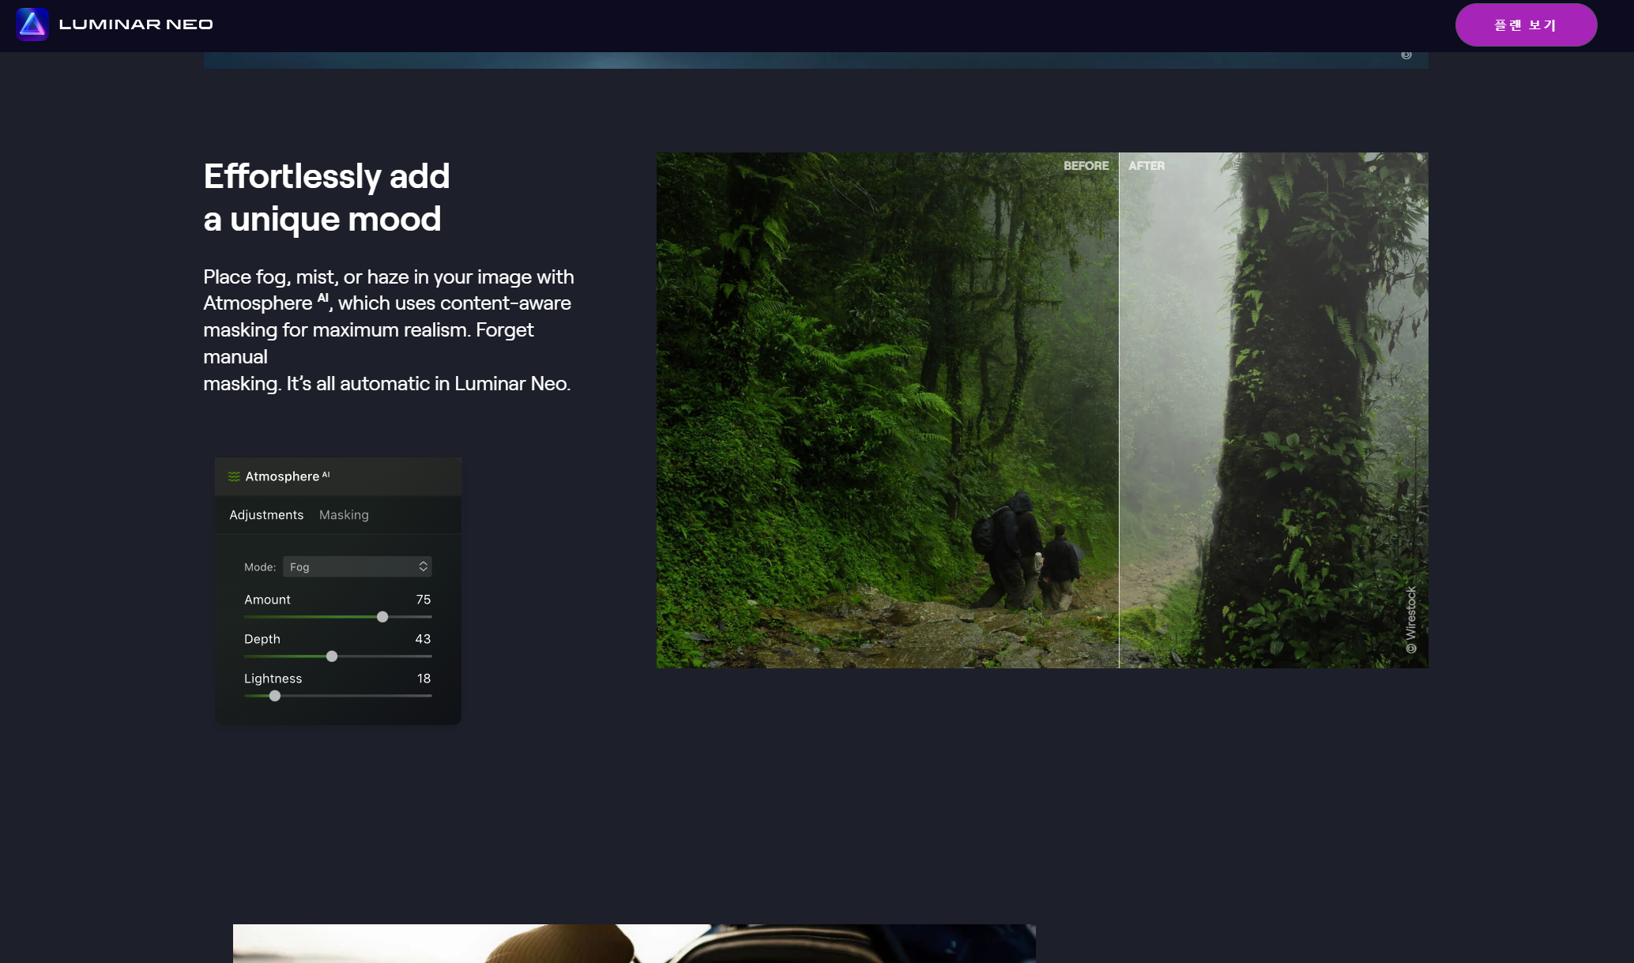Click the green Atmosphere AI wave icon

[234, 476]
